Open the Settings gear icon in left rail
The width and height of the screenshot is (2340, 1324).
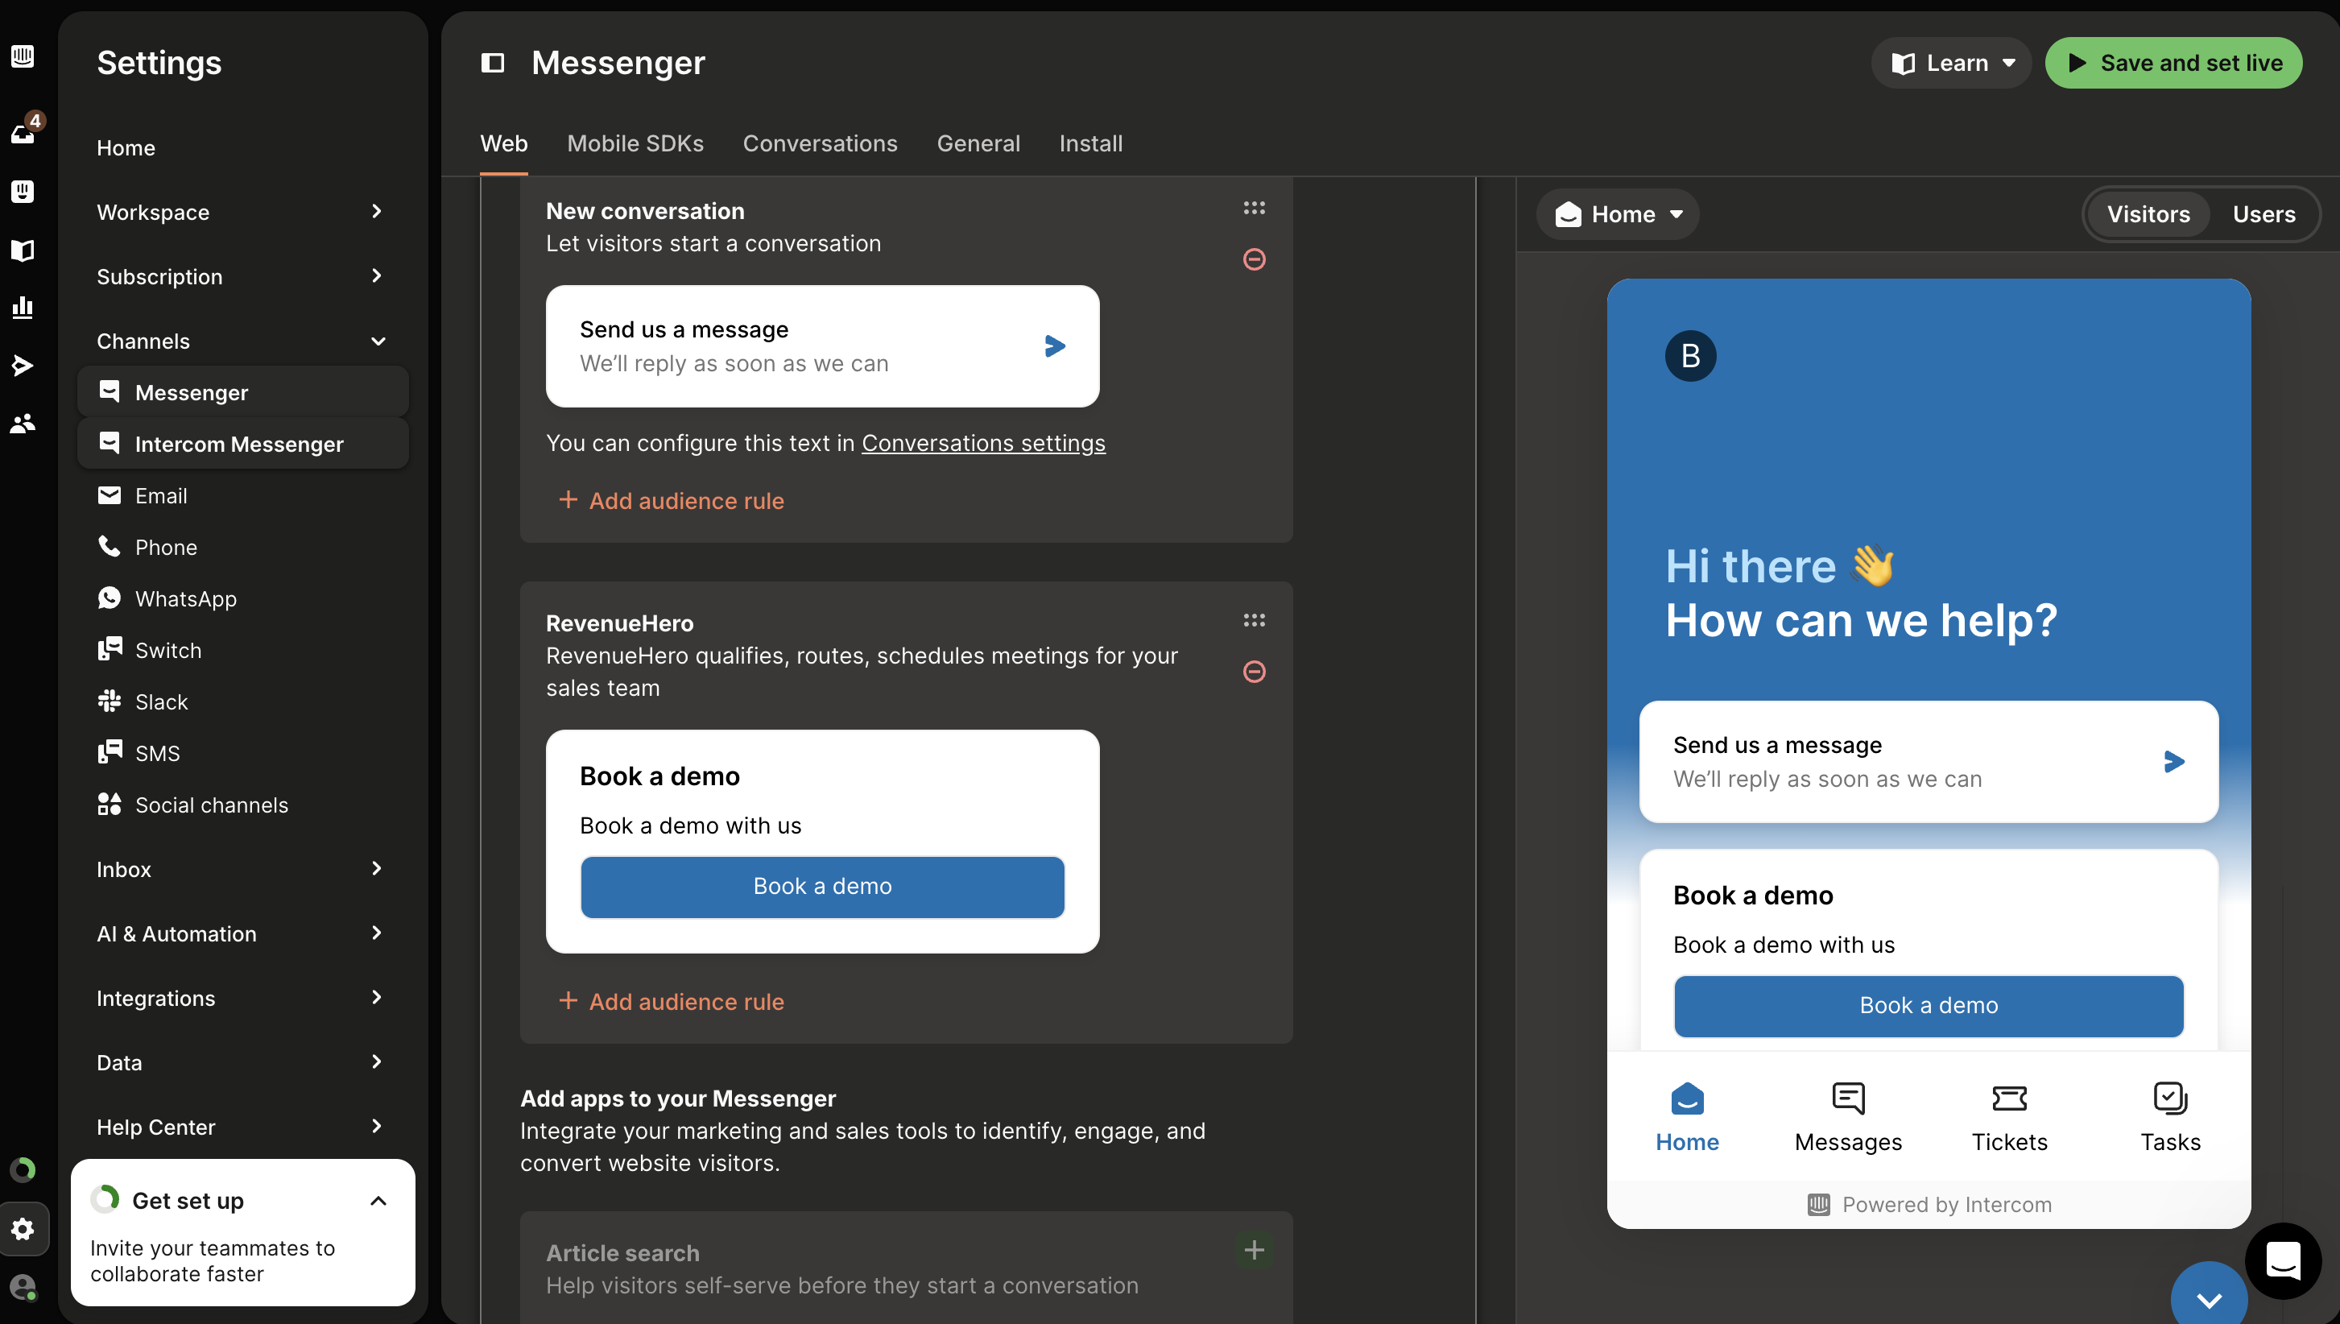(x=23, y=1228)
